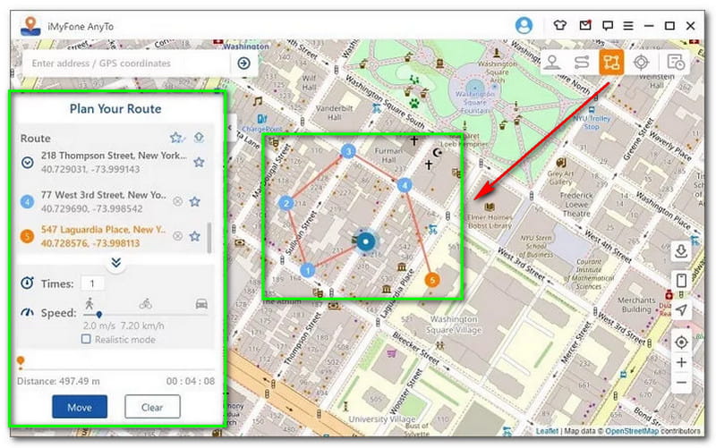This screenshot has height=448, width=716.
Task: Click waypoint marker 4 on map
Action: pyautogui.click(x=405, y=185)
